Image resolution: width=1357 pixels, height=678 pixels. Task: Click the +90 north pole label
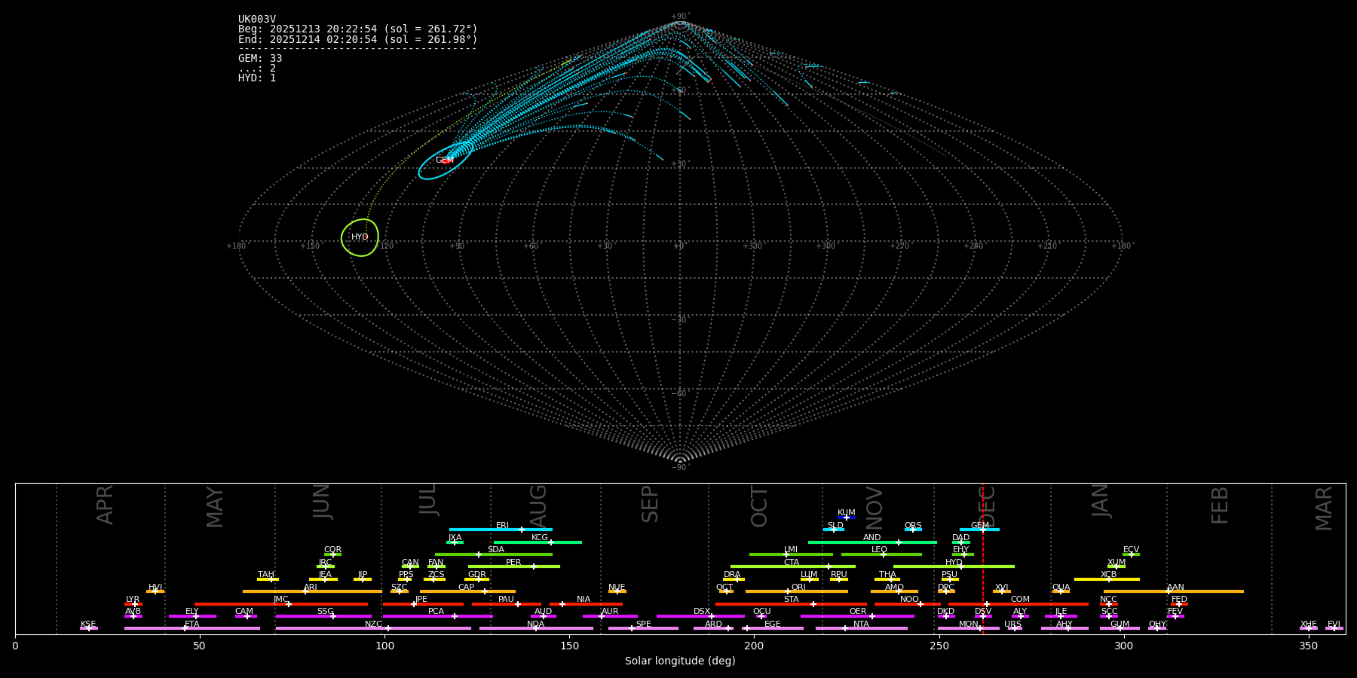[x=679, y=17]
